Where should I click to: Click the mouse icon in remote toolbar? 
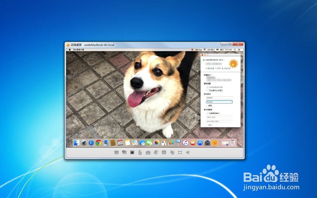(140, 153)
